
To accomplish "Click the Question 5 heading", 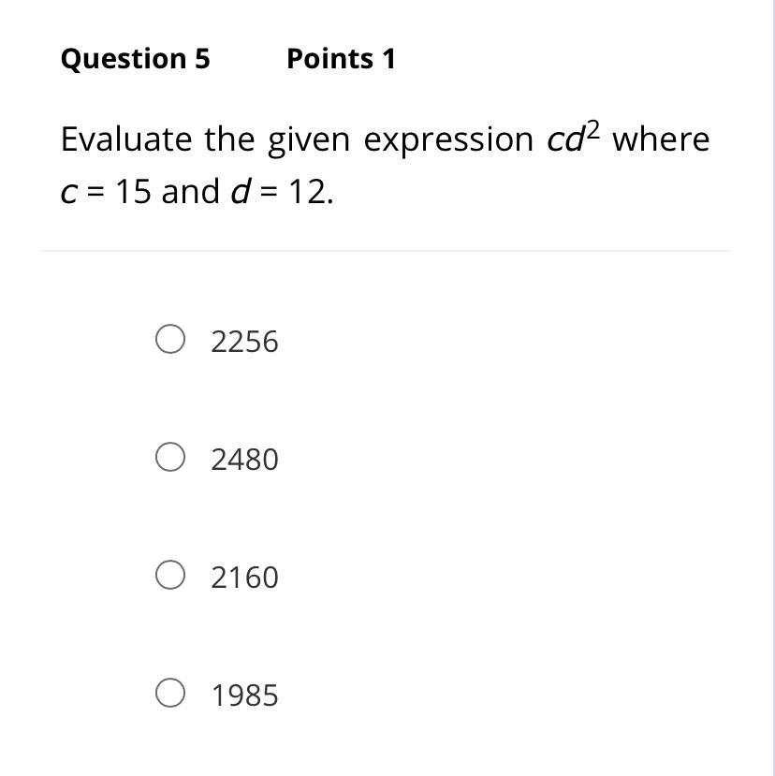I will [135, 59].
